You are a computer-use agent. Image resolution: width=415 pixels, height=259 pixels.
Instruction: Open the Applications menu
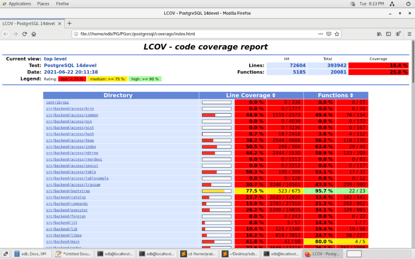[x=16, y=4]
